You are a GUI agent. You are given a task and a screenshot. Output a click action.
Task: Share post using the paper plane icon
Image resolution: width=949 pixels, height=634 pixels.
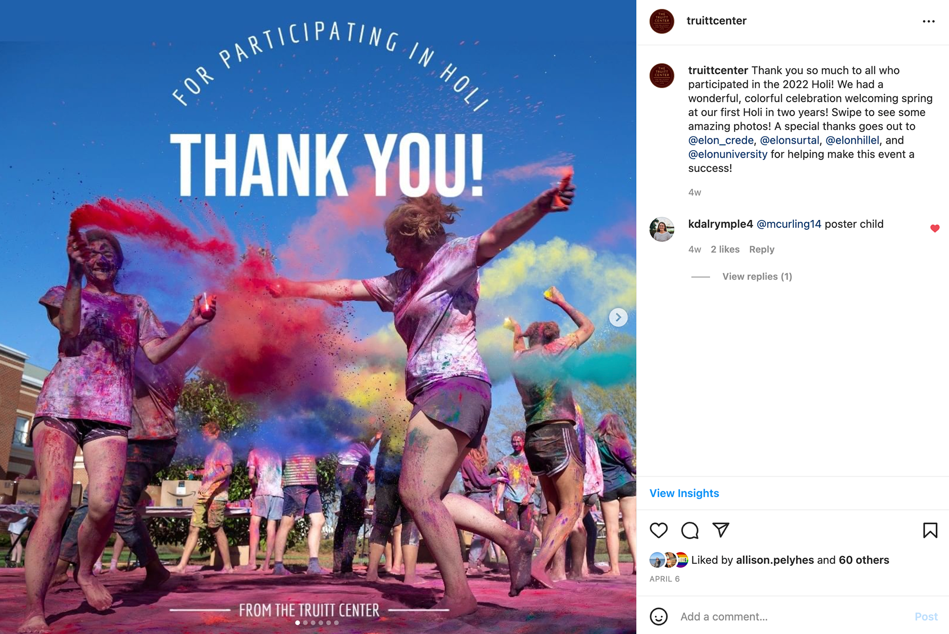721,530
